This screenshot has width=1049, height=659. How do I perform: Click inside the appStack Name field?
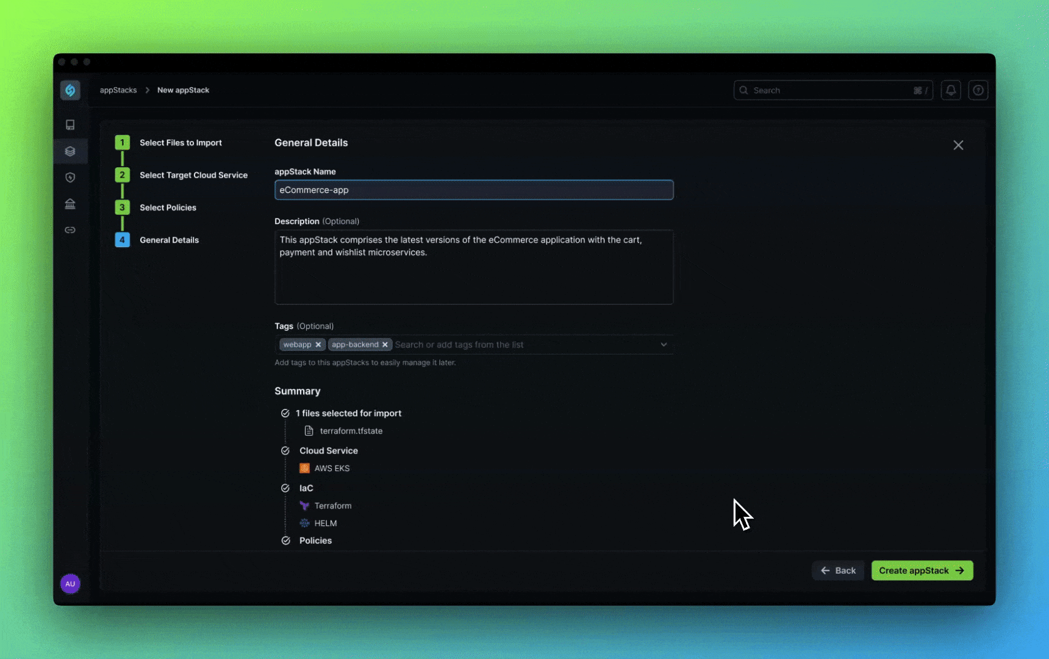click(474, 190)
